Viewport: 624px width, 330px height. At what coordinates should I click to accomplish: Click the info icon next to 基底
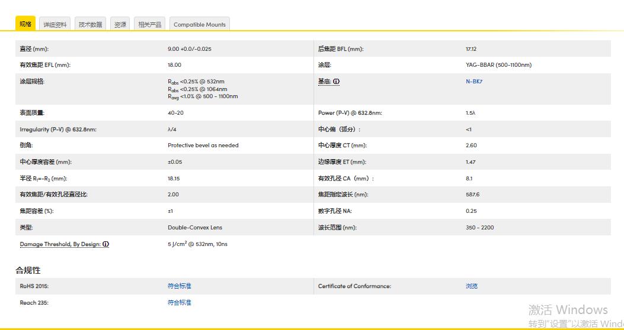[336, 82]
